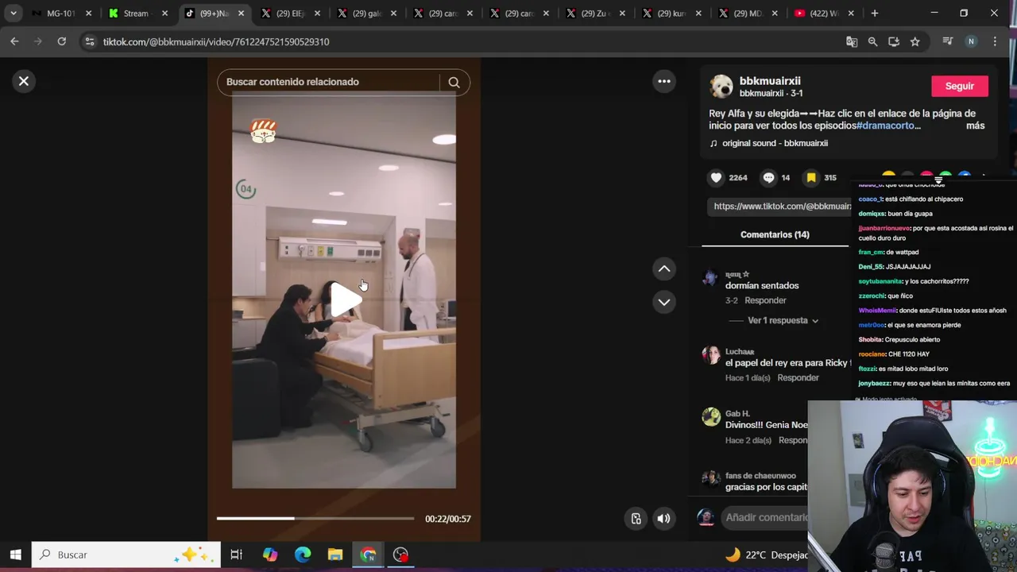Image resolution: width=1017 pixels, height=572 pixels.
Task: Click the search magnifier icon in the video
Action: tap(454, 82)
